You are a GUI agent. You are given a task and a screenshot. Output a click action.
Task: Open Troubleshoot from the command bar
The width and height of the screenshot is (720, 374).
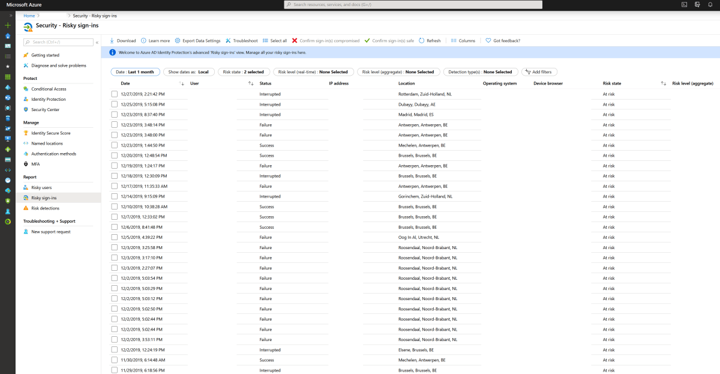click(242, 40)
